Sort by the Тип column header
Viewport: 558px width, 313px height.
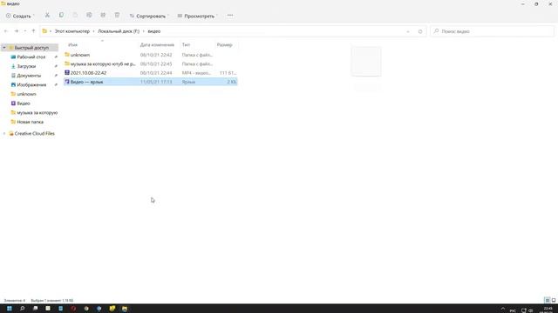click(x=186, y=44)
